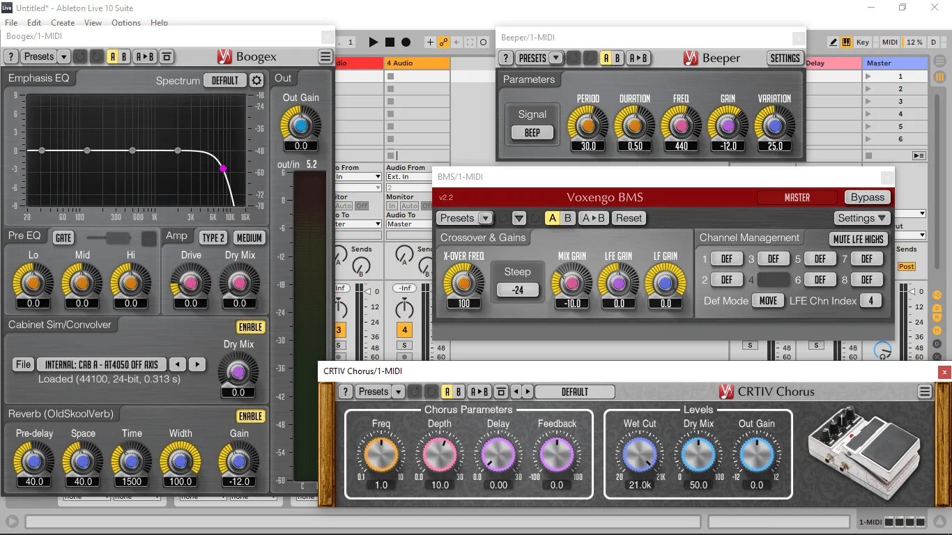Click CRTIV Chorus Depth knob
The height and width of the screenshot is (535, 952).
[440, 455]
